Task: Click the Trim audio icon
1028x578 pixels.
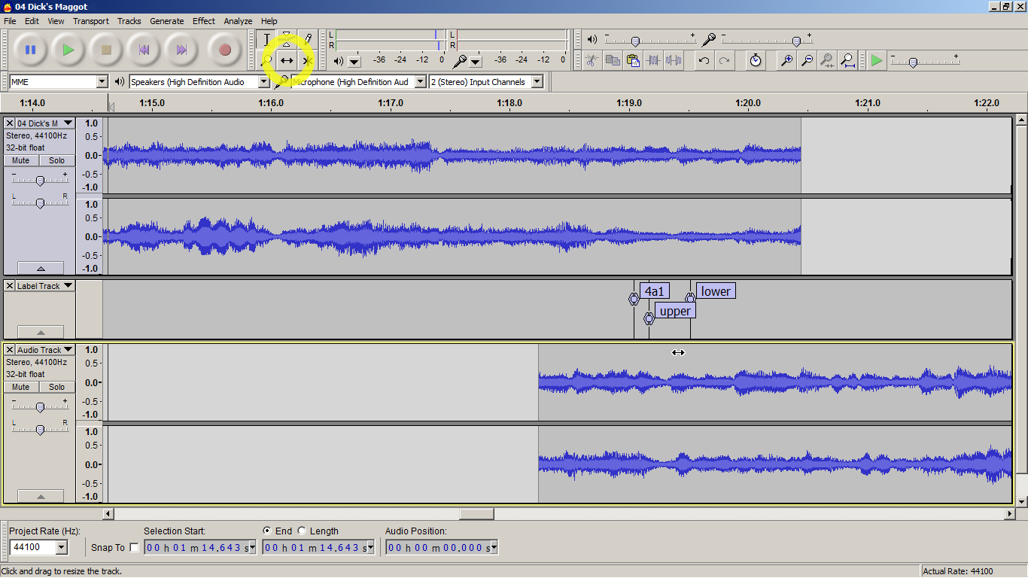Action: click(654, 60)
